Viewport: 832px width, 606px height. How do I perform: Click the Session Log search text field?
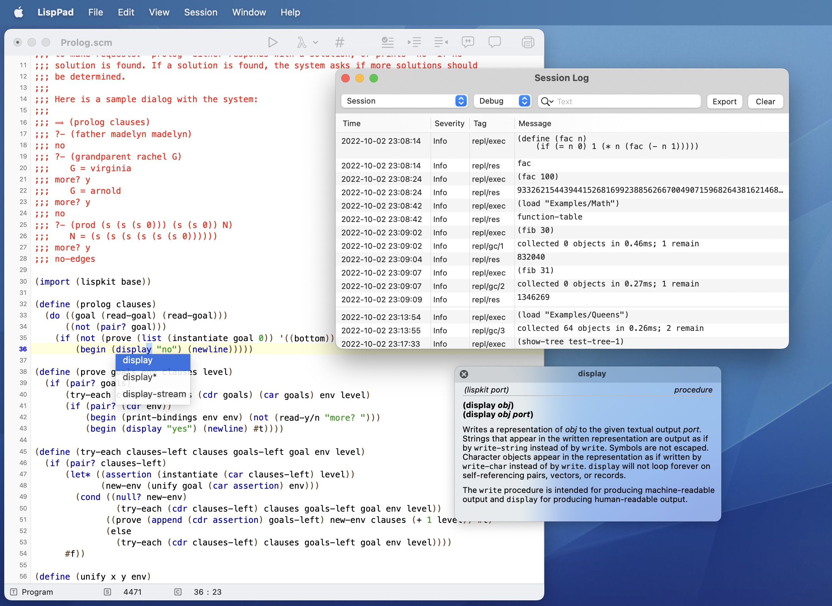pos(619,101)
